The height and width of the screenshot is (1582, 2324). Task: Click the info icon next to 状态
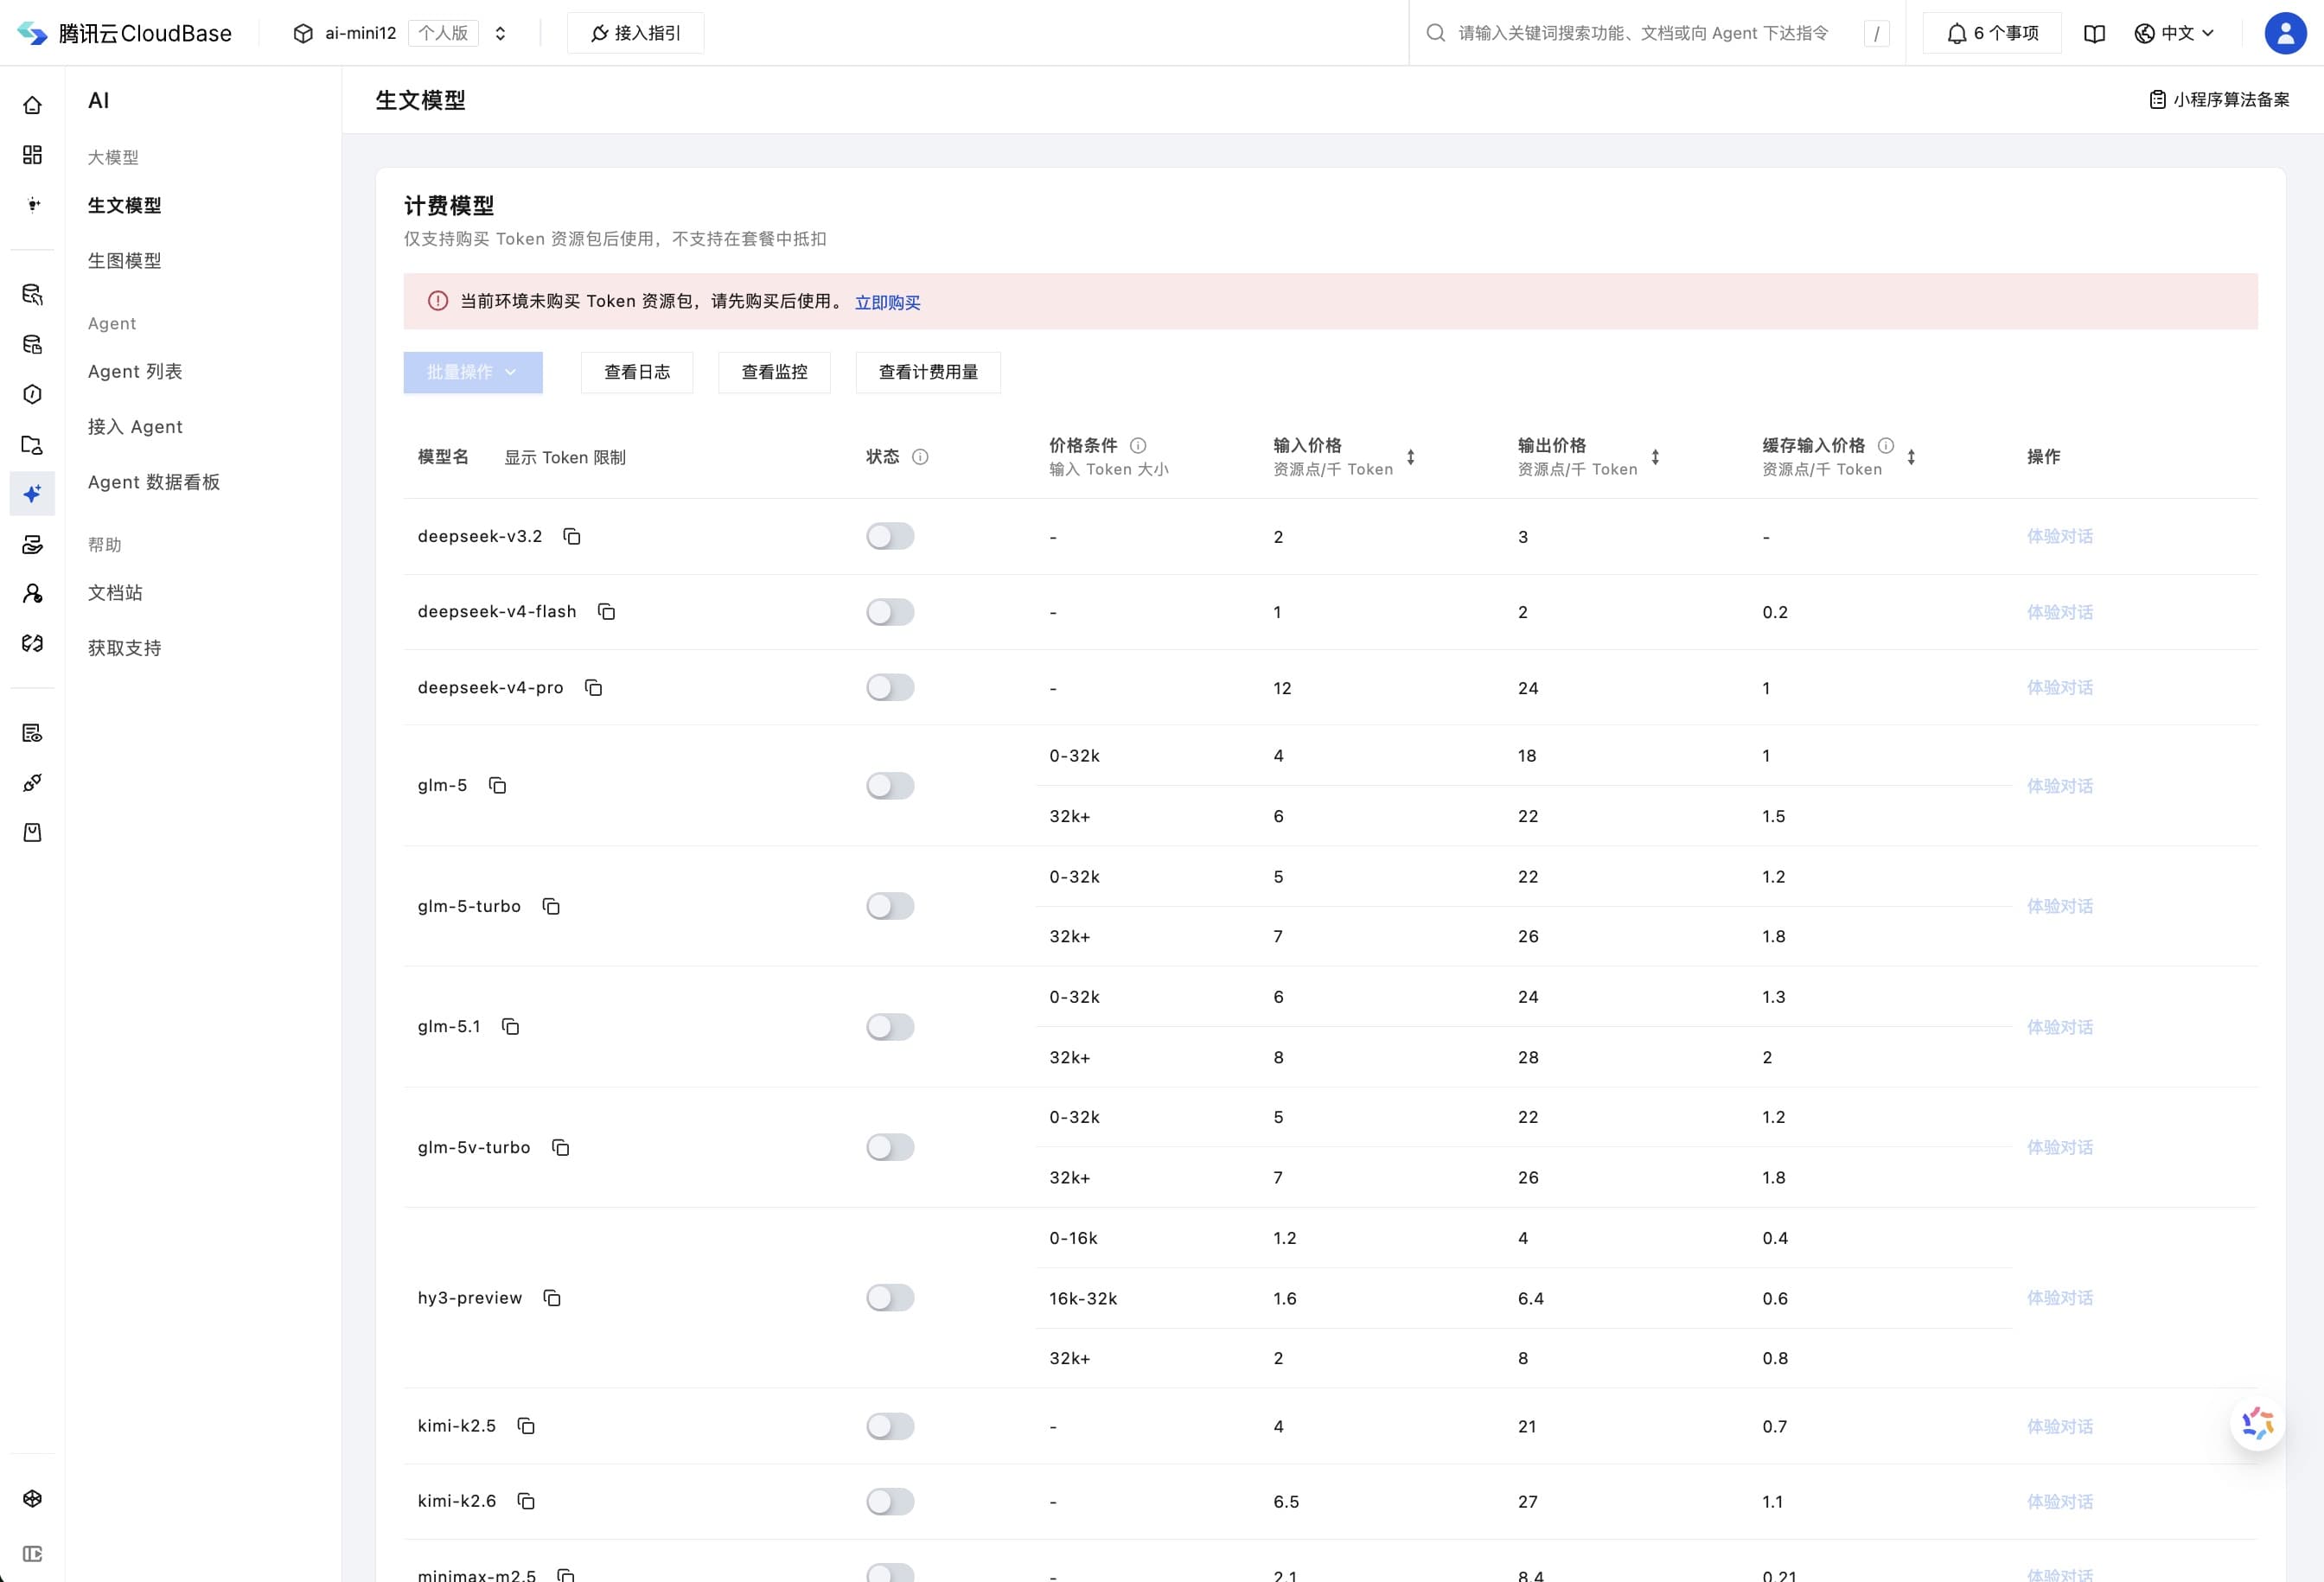point(920,457)
